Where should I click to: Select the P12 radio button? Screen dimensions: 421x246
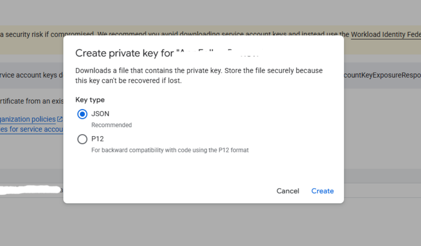(82, 139)
